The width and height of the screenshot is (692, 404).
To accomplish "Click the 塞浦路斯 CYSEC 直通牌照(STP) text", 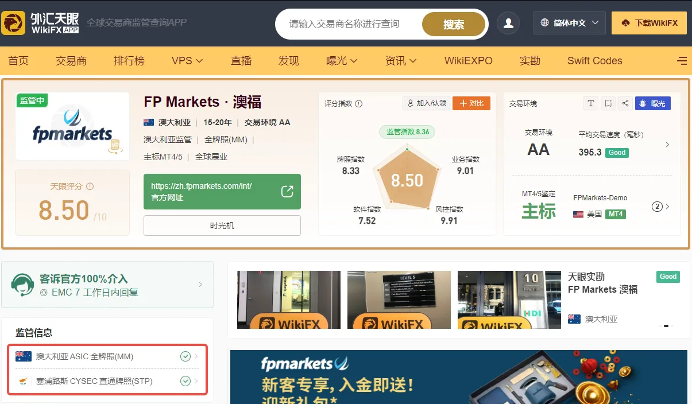I will [94, 381].
